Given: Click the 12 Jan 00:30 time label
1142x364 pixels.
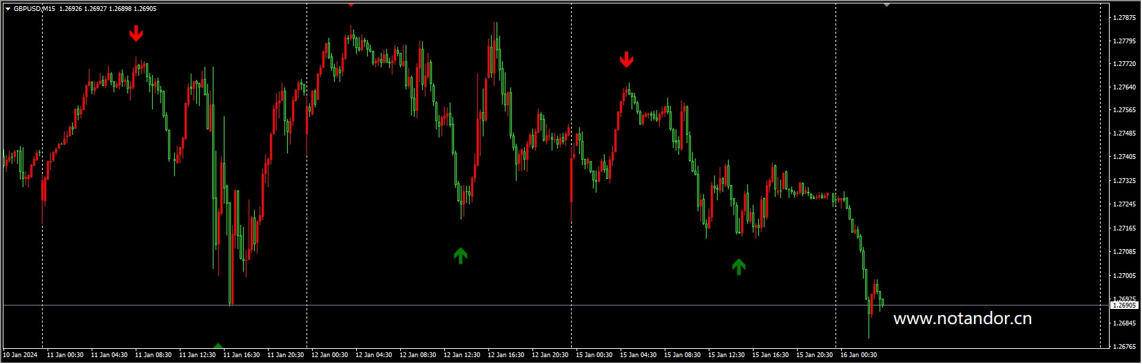Looking at the screenshot, I should point(329,355).
